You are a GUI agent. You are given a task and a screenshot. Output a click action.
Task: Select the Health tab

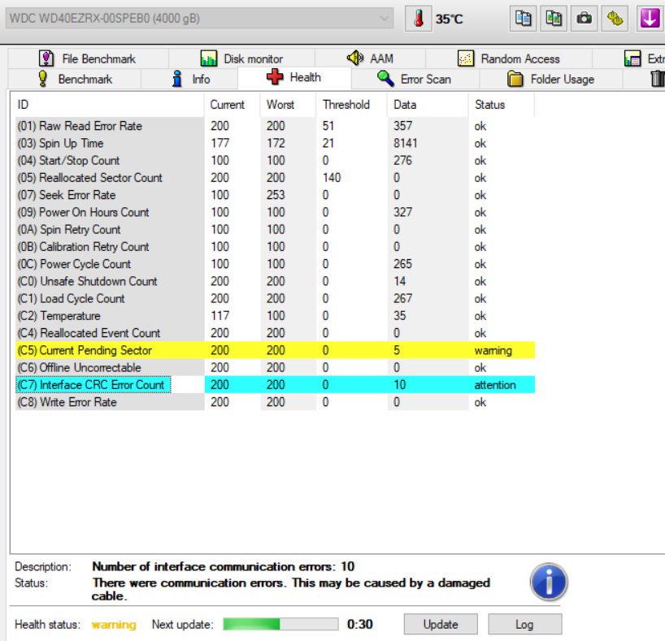[x=294, y=77]
